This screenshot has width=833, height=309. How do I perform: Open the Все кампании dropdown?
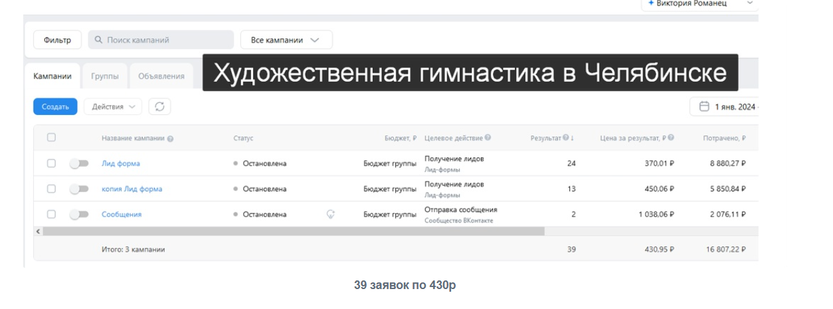(x=286, y=40)
